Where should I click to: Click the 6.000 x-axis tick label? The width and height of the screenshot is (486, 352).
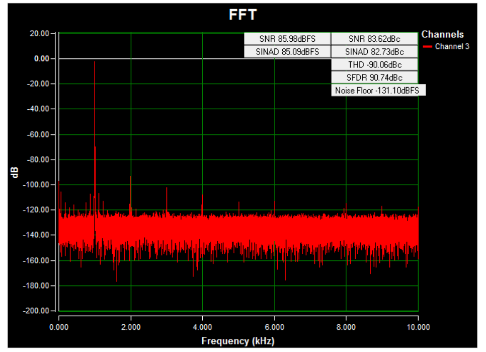tap(274, 327)
